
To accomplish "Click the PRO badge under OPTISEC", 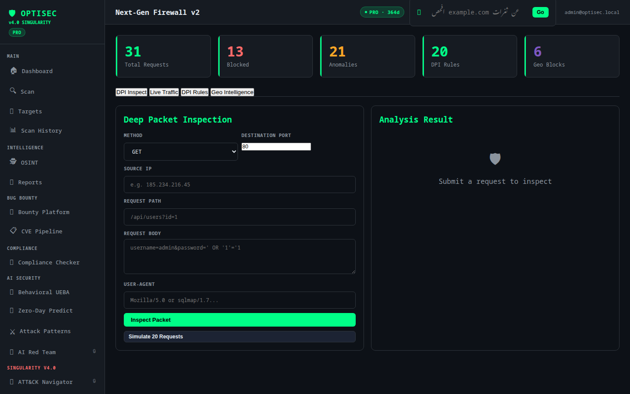I will pos(17,32).
